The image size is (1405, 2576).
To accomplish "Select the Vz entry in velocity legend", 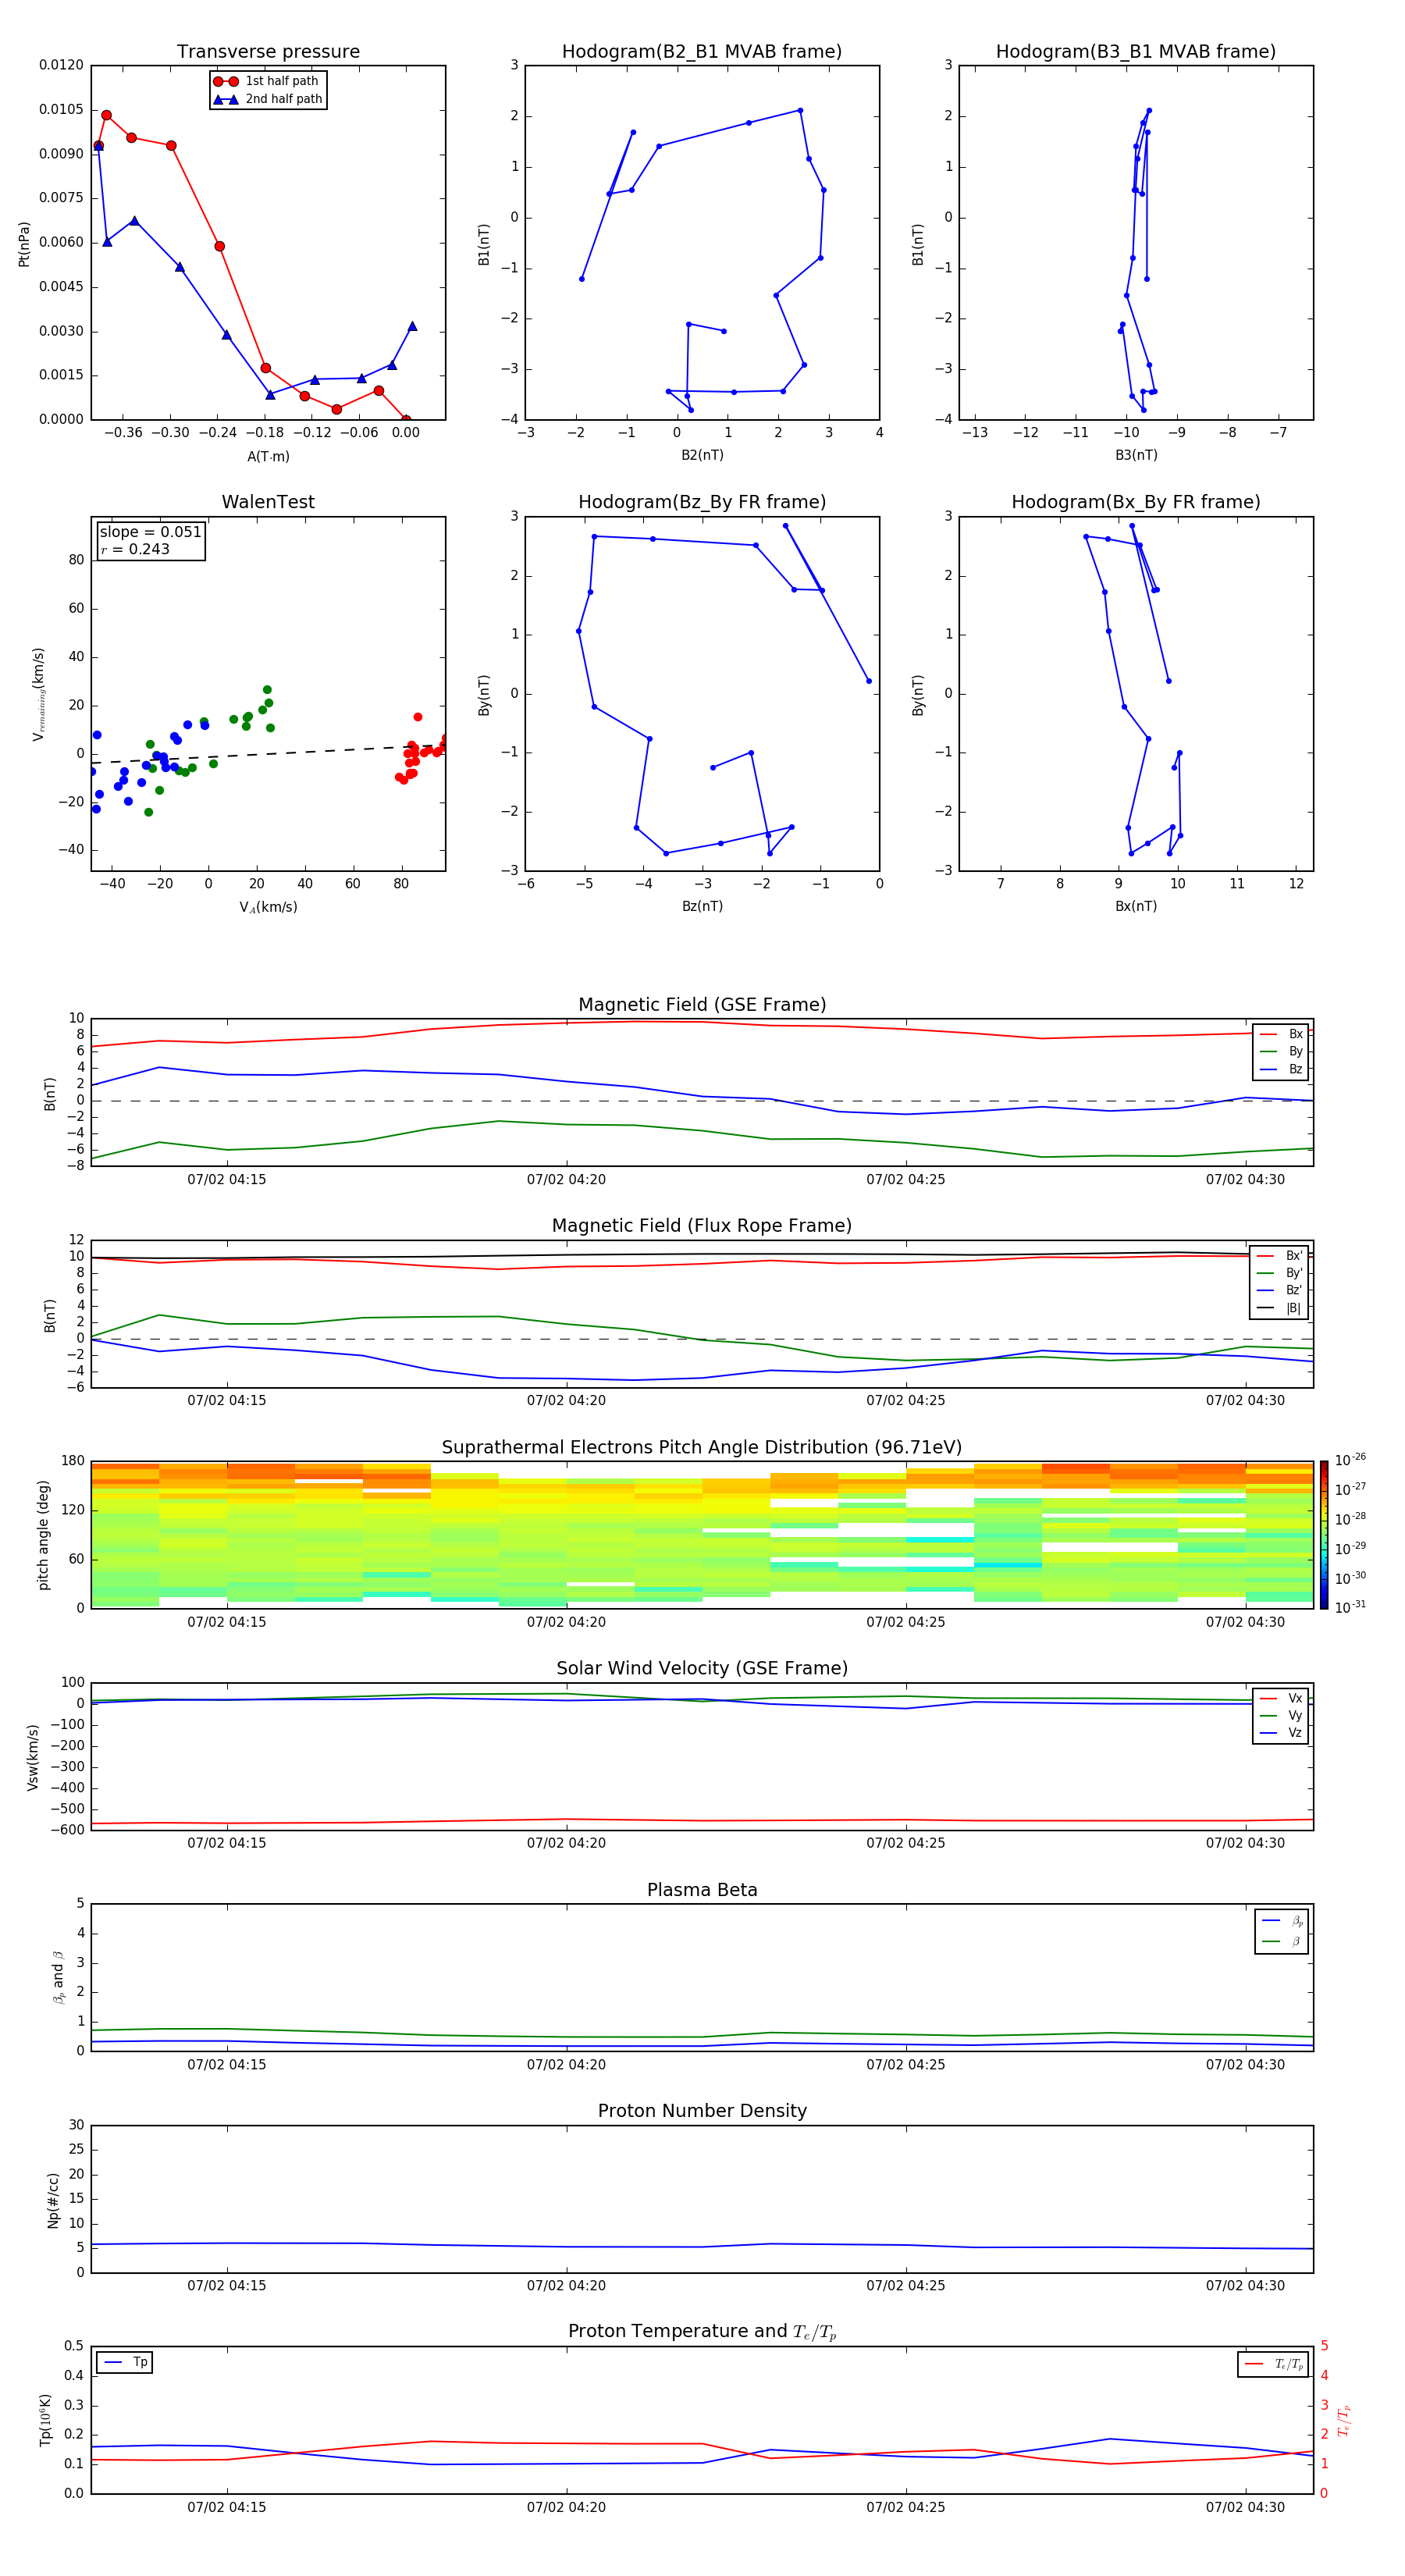I will (1281, 1733).
